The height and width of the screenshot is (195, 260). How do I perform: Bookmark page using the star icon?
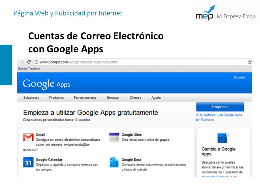pyautogui.click(x=250, y=62)
